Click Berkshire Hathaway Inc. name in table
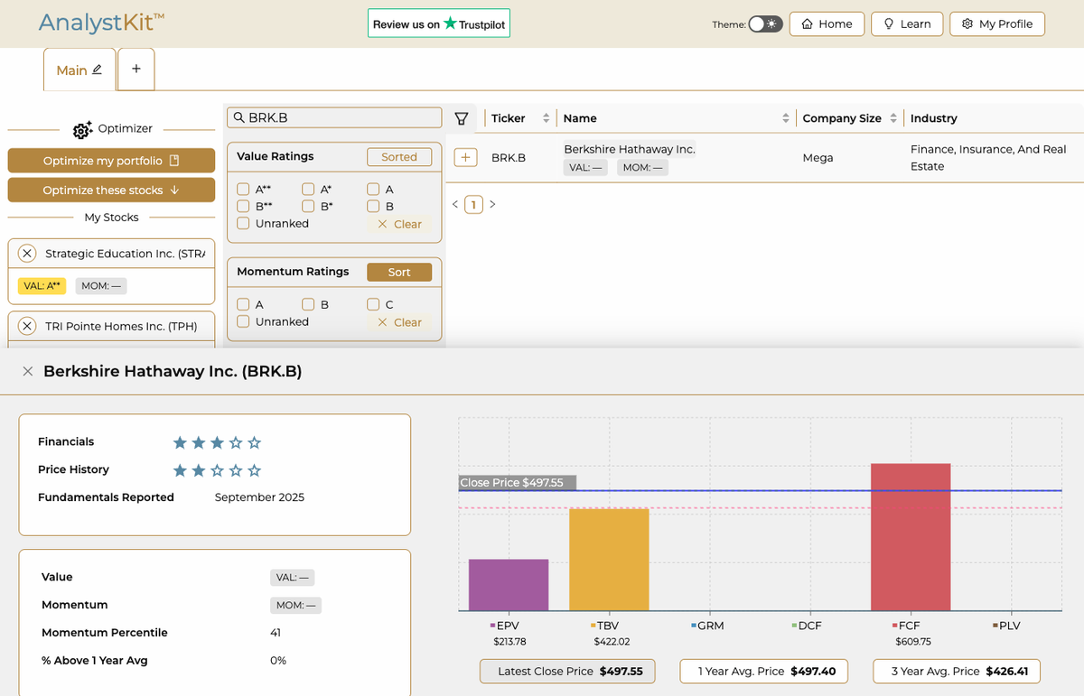 [630, 149]
